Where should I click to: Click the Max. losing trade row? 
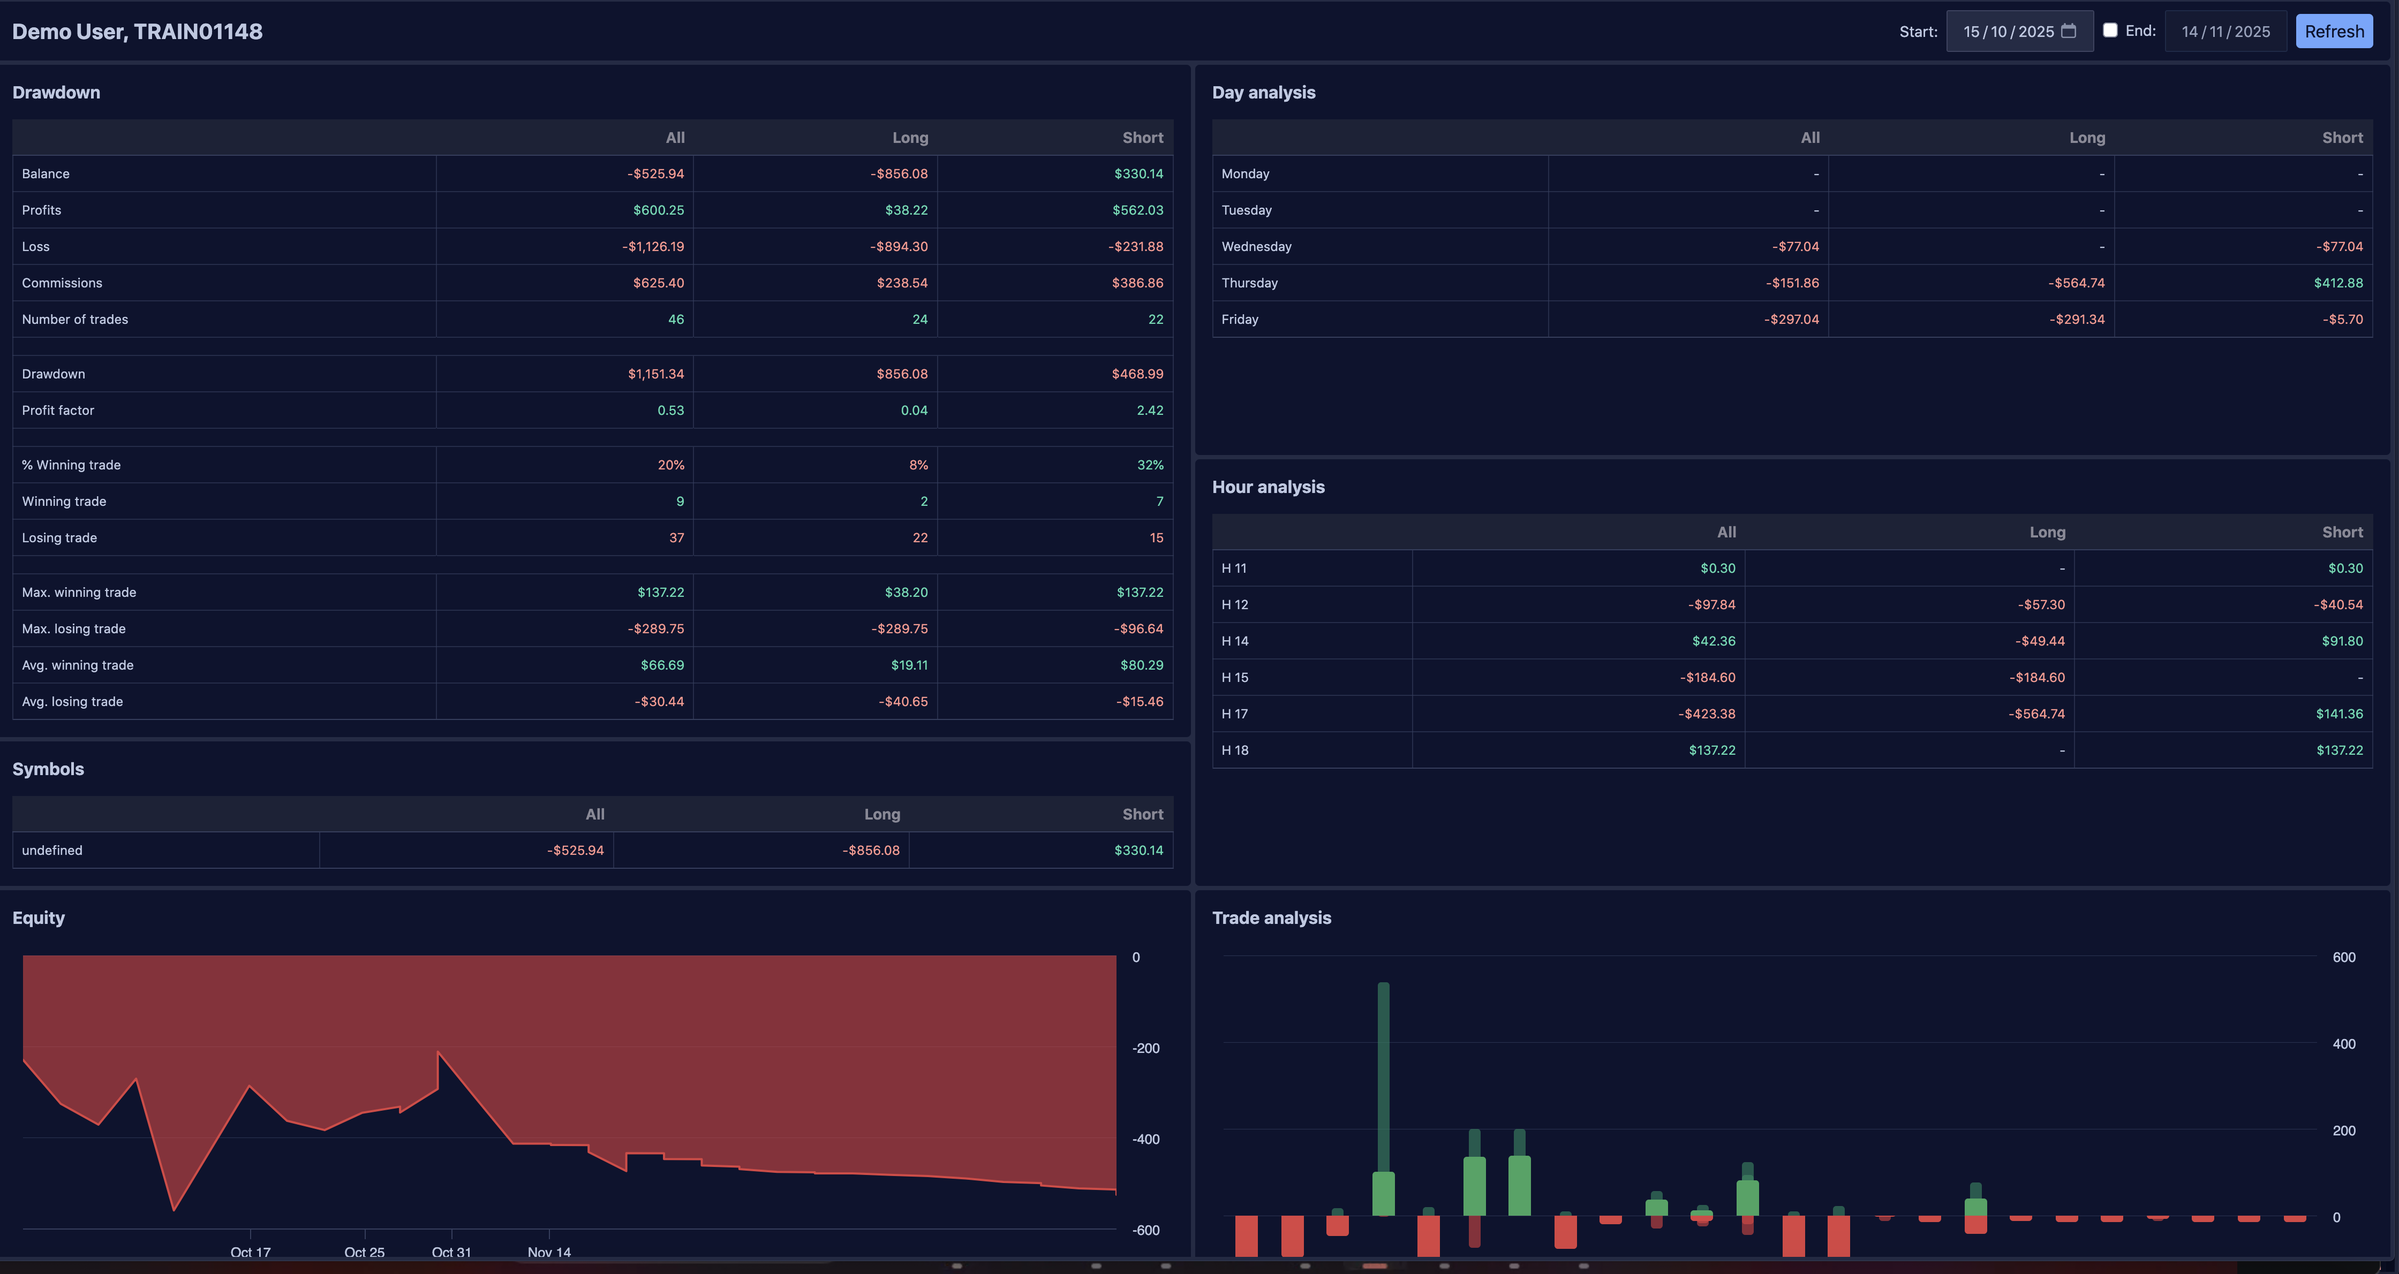coord(73,628)
